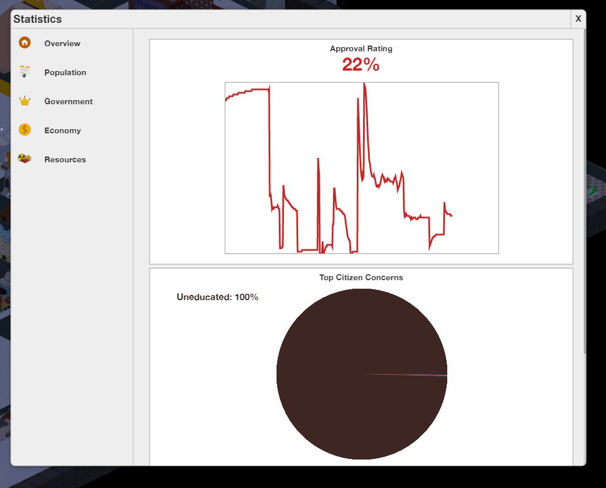Go to the Government section
Screen dimensions: 606x488
tap(68, 101)
